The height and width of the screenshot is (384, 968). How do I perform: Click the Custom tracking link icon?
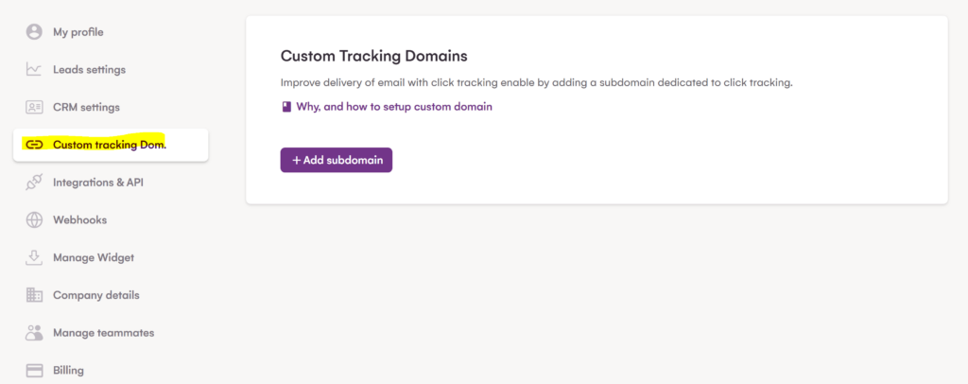coord(35,145)
